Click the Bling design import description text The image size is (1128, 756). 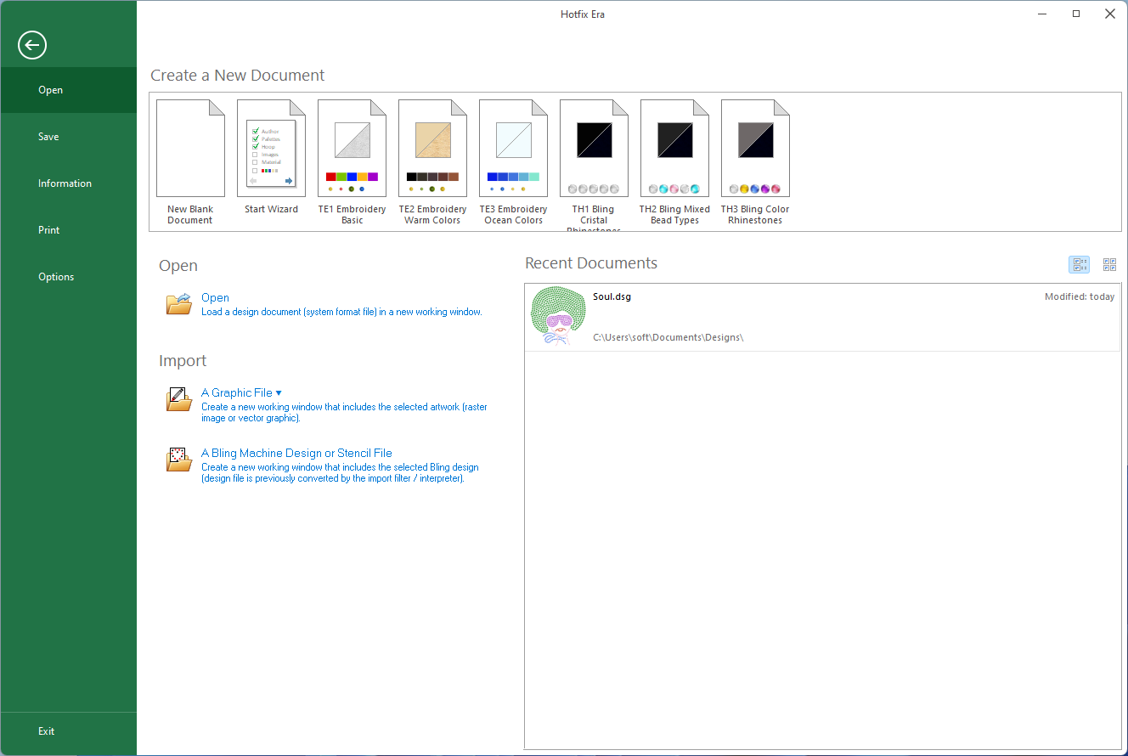[x=340, y=473]
